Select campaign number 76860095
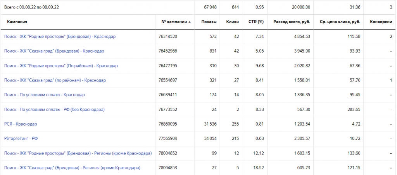This screenshot has width=397, height=175. 168,124
